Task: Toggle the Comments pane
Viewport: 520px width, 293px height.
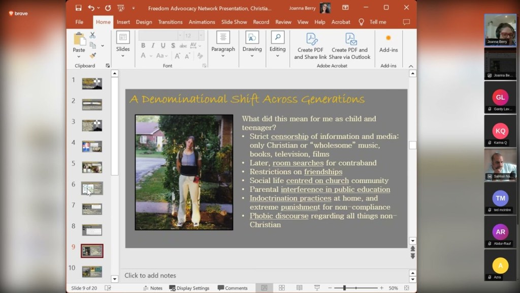Action: [233, 288]
